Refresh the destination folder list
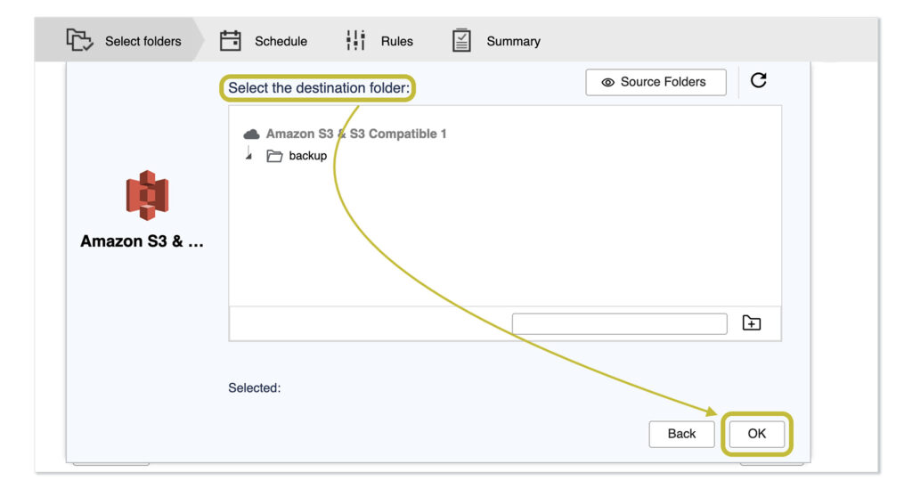Screen dimensions: 912x489 (x=759, y=81)
